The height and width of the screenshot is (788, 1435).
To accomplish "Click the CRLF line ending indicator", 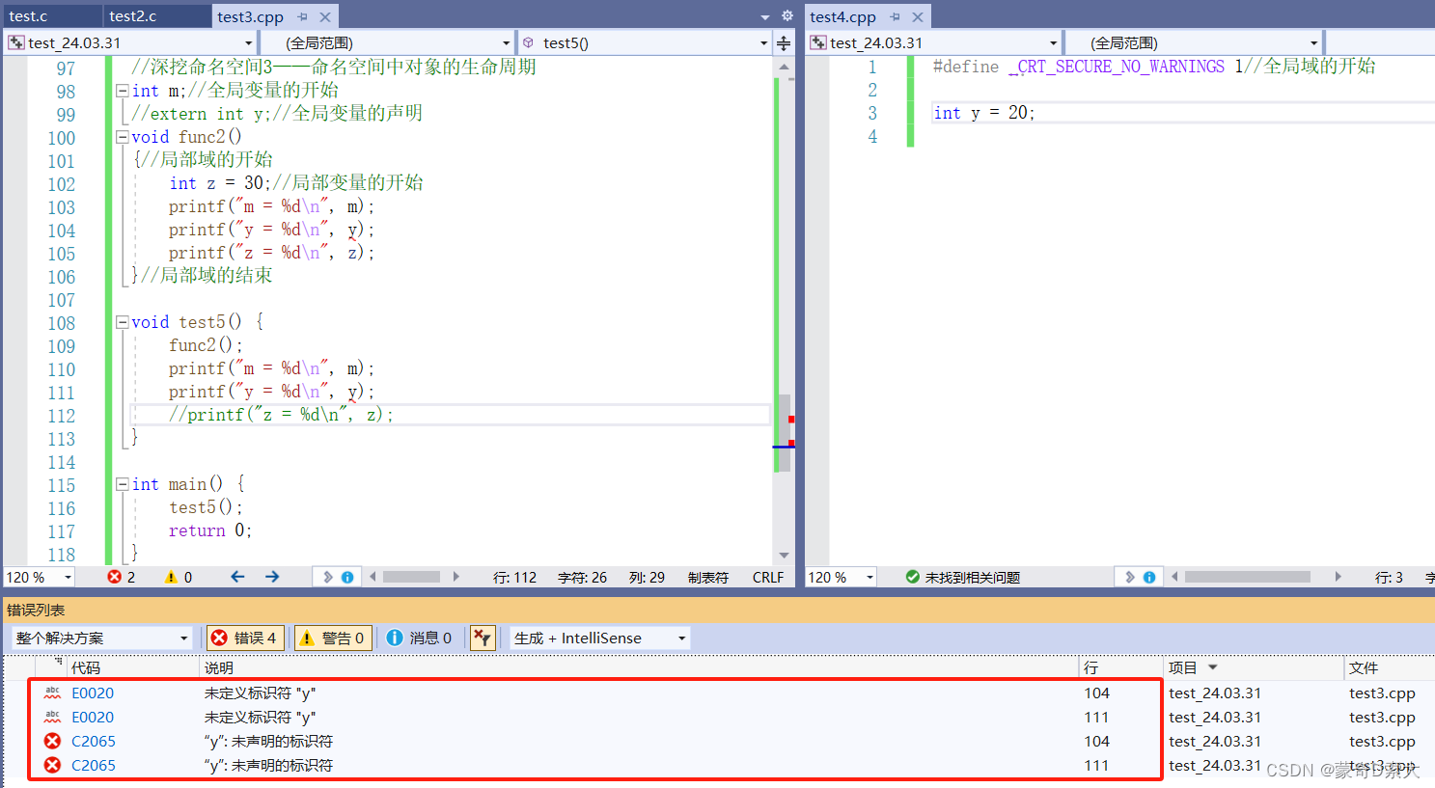I will (x=768, y=577).
